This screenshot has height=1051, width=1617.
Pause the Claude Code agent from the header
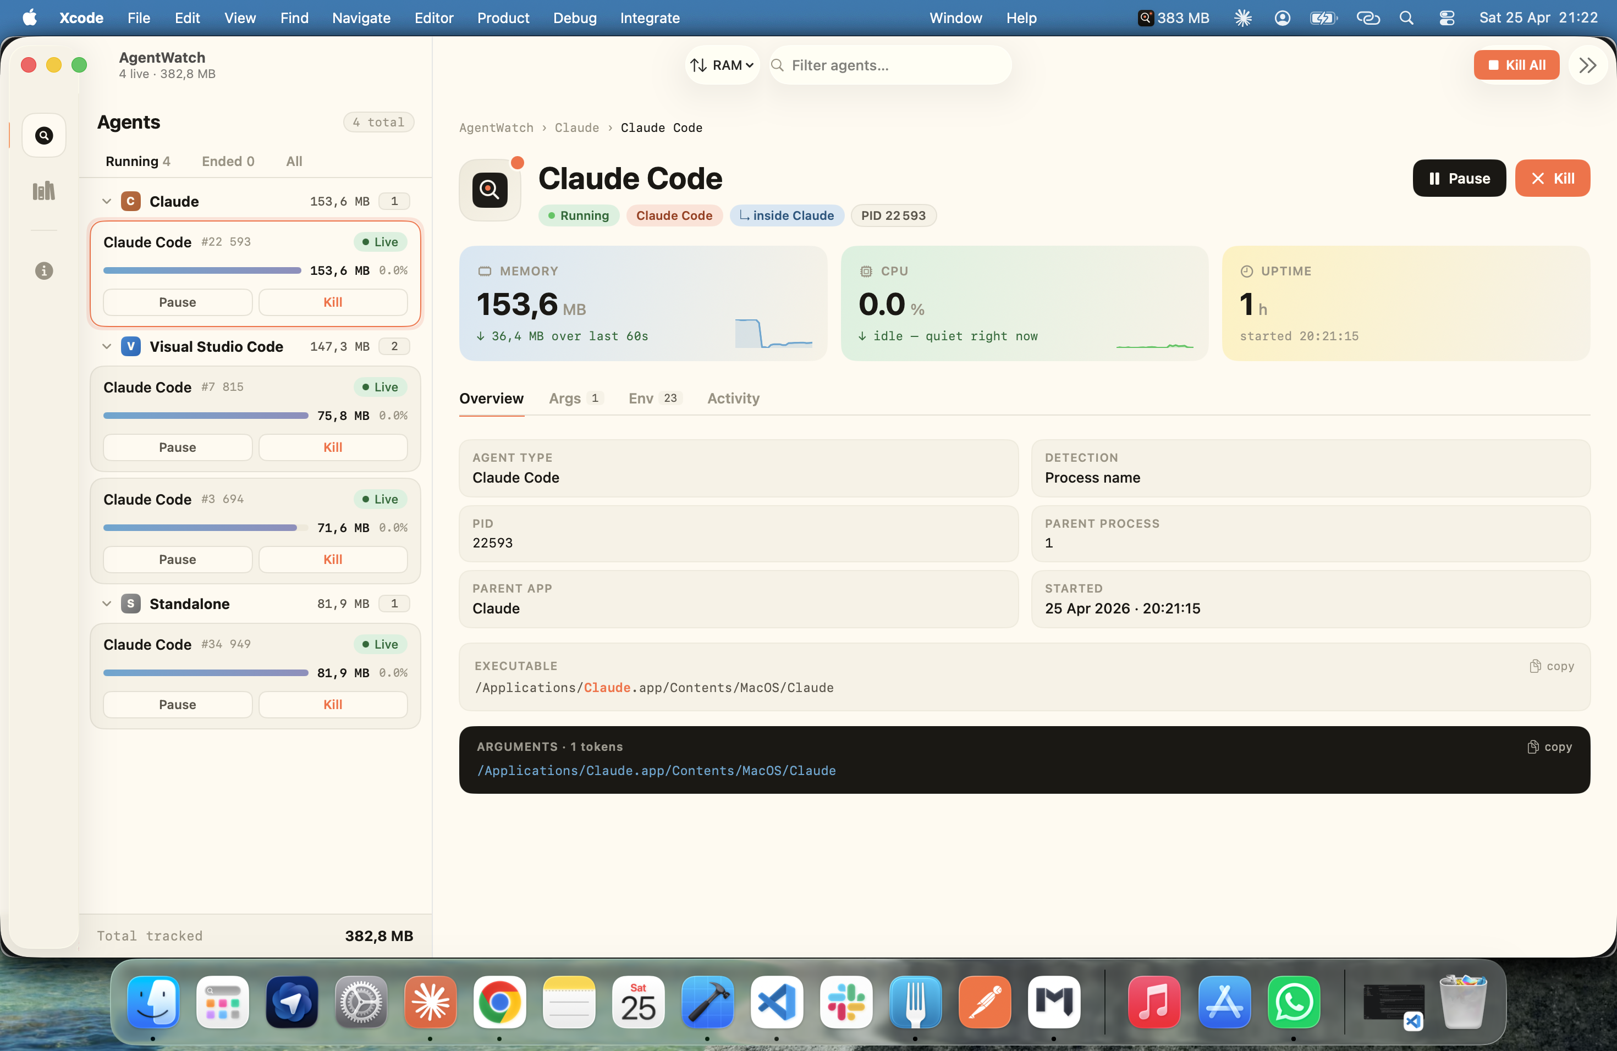pyautogui.click(x=1459, y=178)
